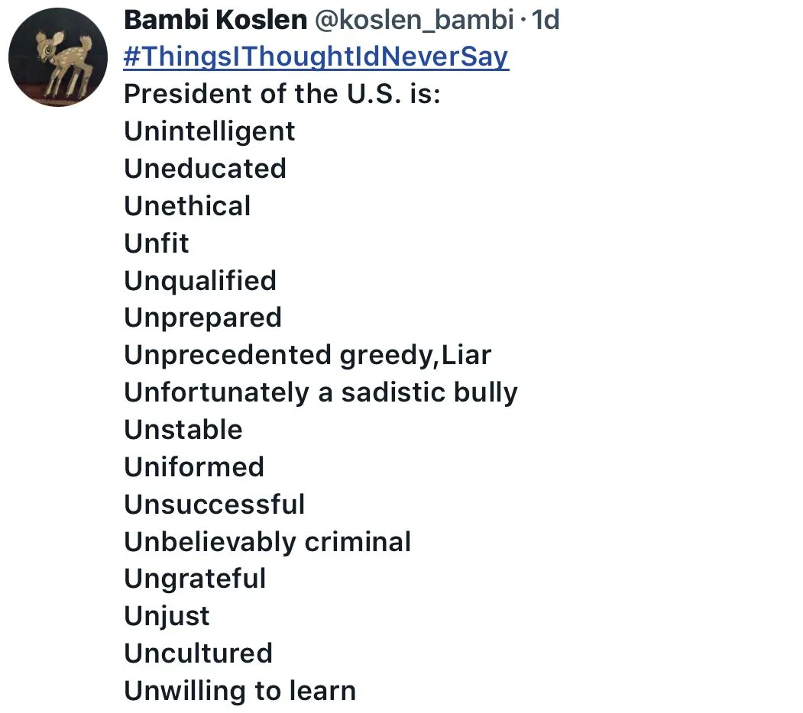Click the word "Uneducated" in the tweet
This screenshot has height=713, width=803.
coord(205,169)
